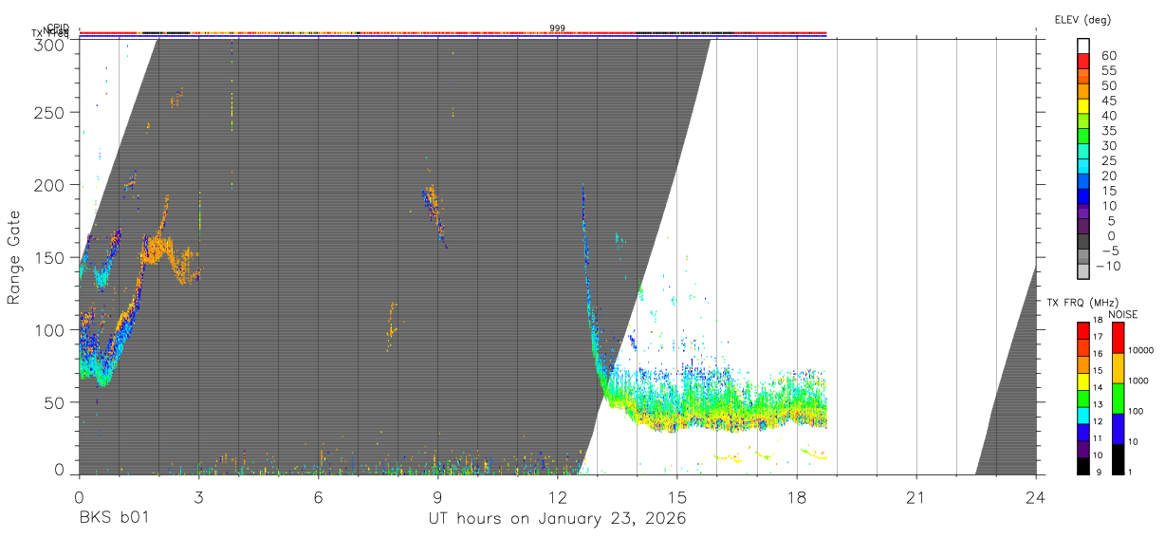The width and height of the screenshot is (1165, 538).
Task: Select the black bottom swatch of NOISE scale
Action: tap(1119, 459)
